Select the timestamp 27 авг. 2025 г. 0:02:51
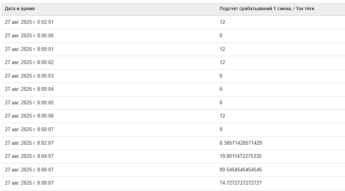 [29, 22]
